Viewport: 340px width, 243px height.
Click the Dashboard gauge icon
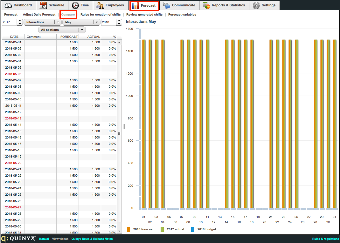click(8, 5)
